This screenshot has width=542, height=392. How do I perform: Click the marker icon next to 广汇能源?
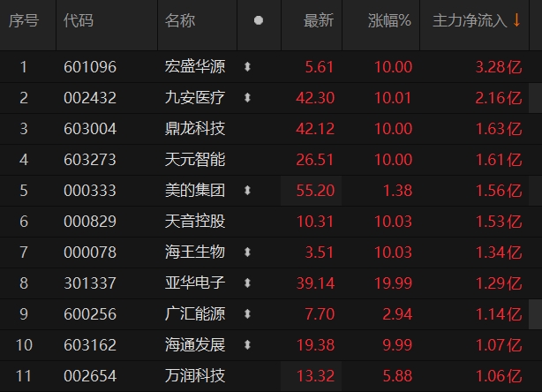[x=247, y=313]
